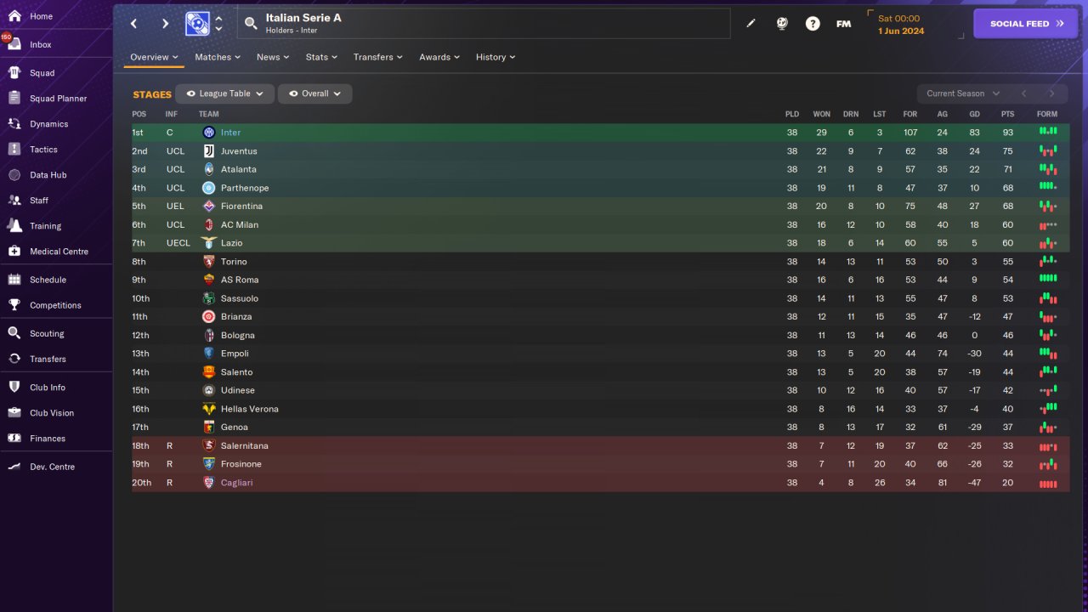
Task: Expand the Stats menu dropdown
Action: click(321, 57)
